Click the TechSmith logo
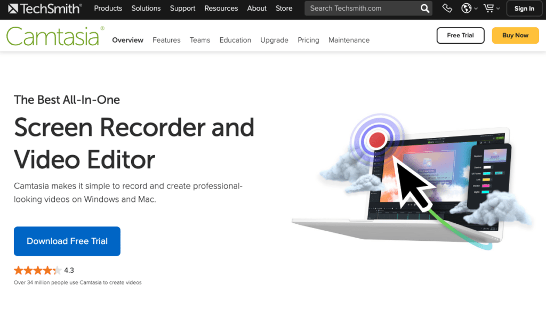The width and height of the screenshot is (546, 317). [x=45, y=9]
